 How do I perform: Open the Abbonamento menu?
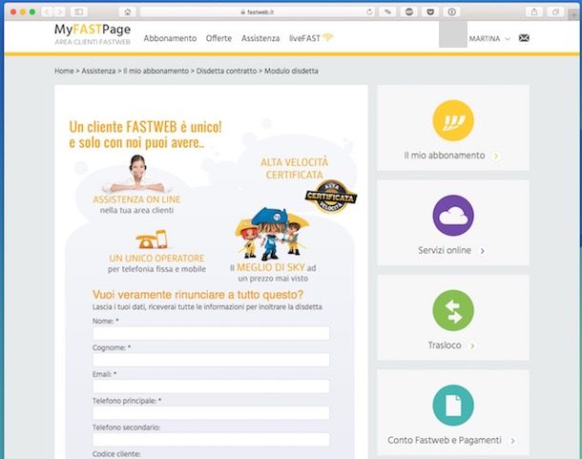[x=170, y=38]
